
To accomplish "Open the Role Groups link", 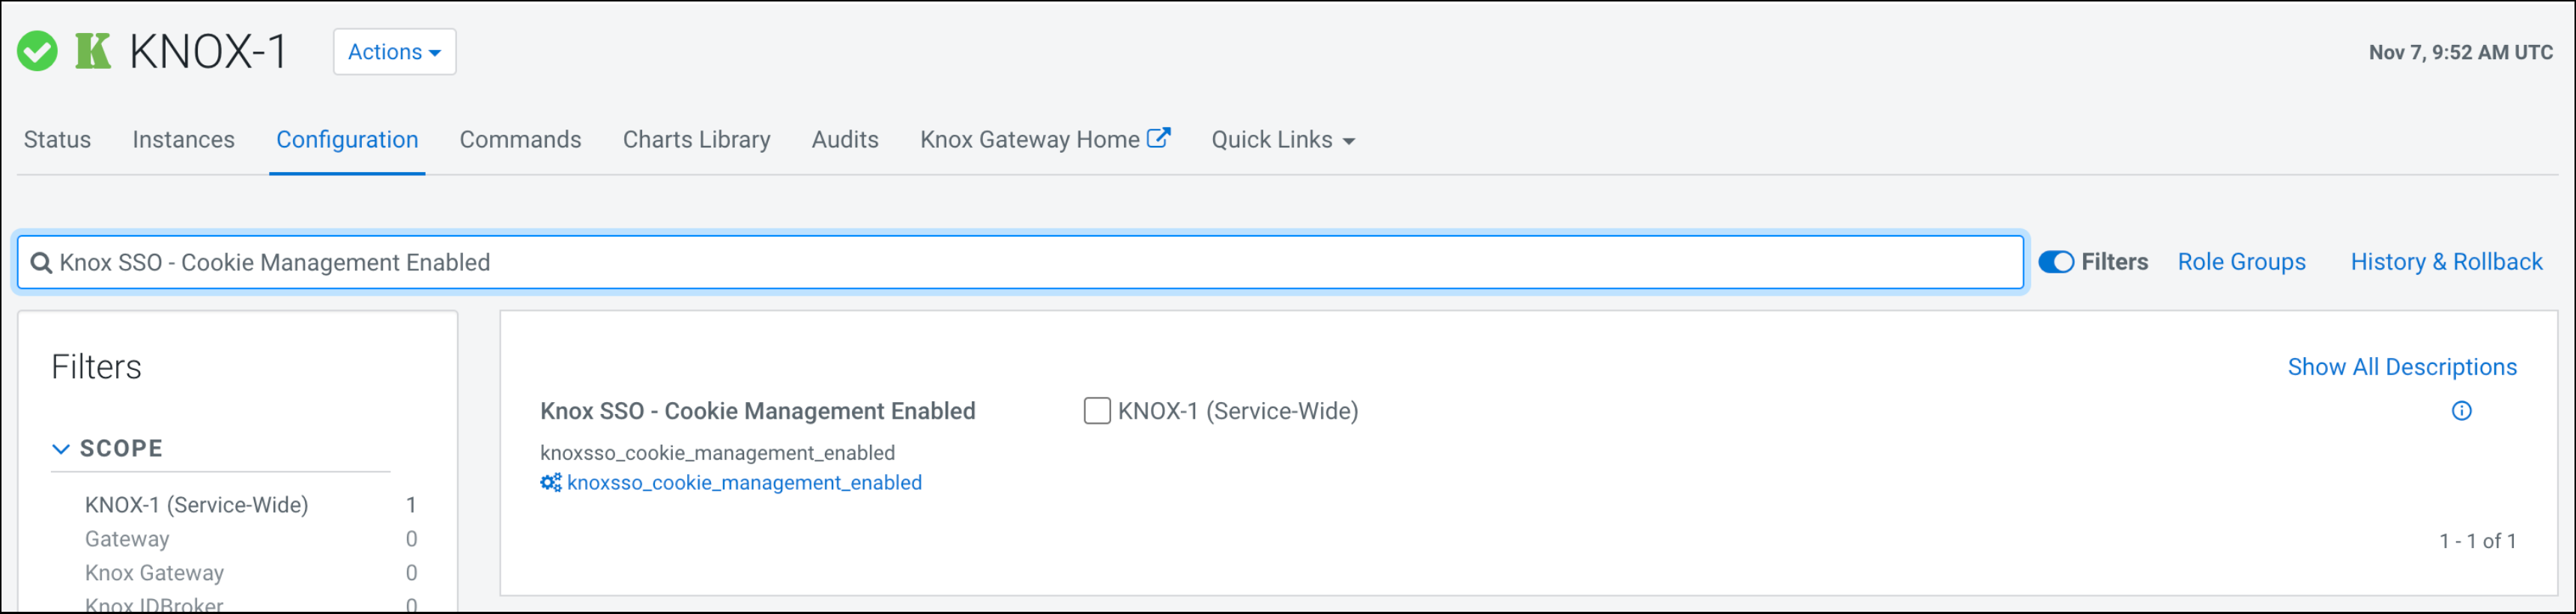I will pyautogui.click(x=2241, y=262).
